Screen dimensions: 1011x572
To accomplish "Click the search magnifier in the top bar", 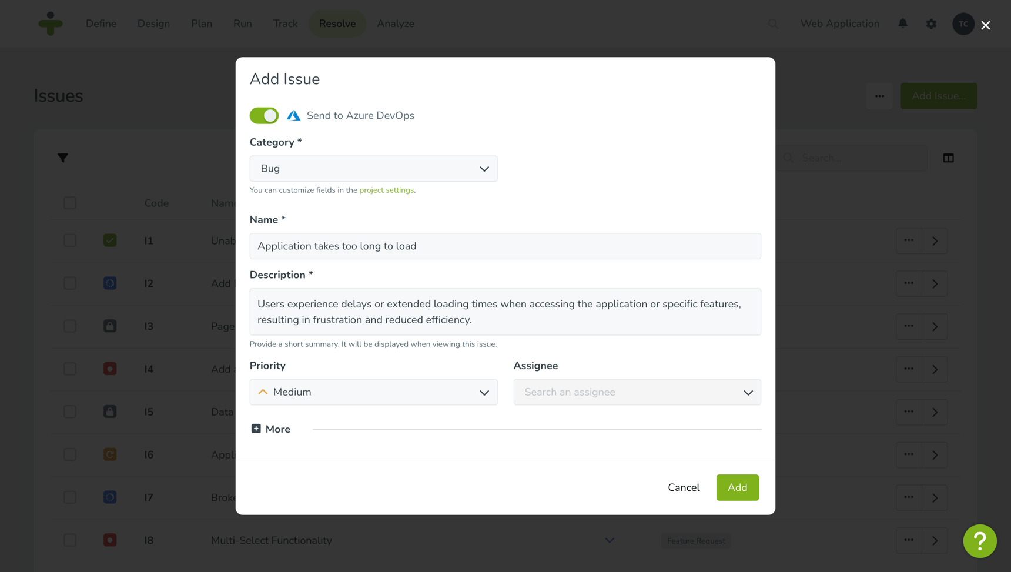I will coord(773,24).
